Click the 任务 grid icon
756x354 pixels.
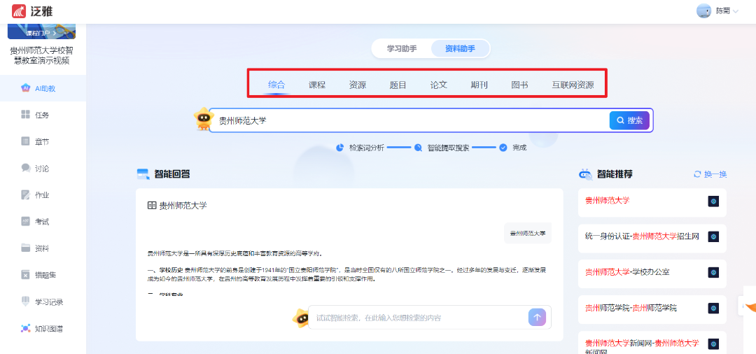(26, 115)
